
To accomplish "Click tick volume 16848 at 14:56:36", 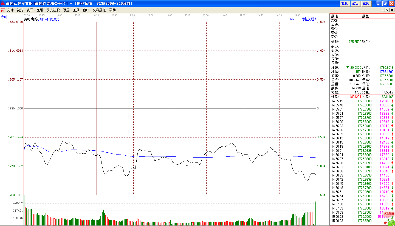I will [x=385, y=171].
